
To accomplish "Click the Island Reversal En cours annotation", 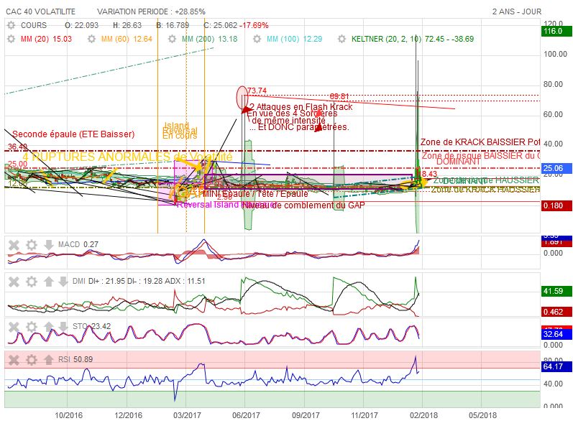I will [x=180, y=131].
